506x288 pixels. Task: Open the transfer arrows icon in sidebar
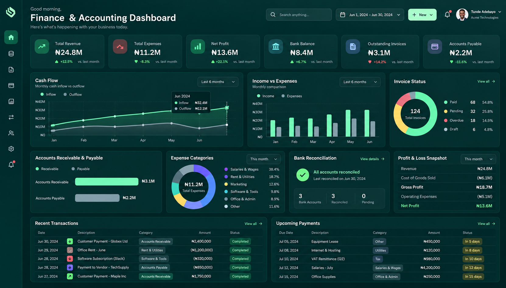pos(11,117)
